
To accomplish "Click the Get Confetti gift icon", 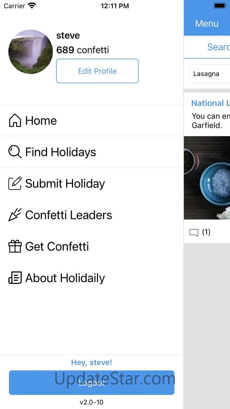I will click(x=15, y=247).
